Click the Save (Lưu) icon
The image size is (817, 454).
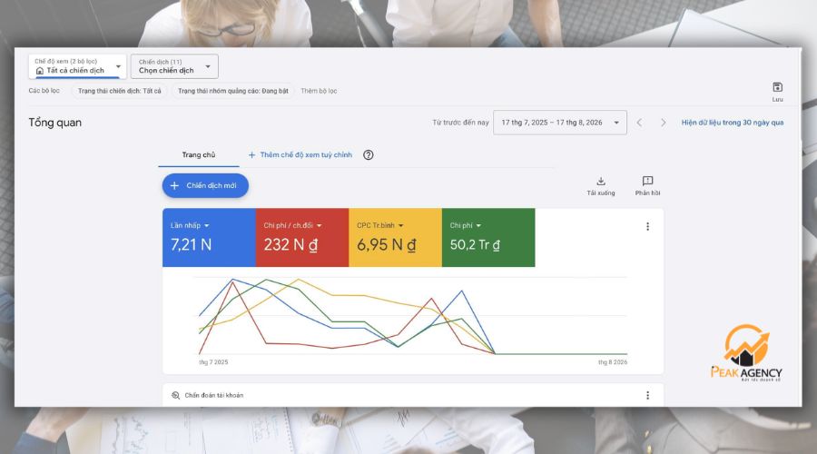(777, 87)
